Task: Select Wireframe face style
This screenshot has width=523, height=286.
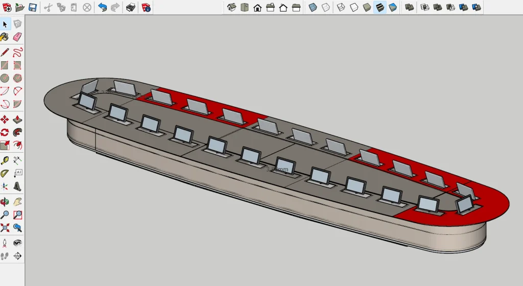Action: click(341, 7)
